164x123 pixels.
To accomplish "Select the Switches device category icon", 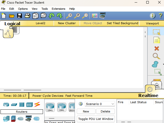I will click(14, 104).
